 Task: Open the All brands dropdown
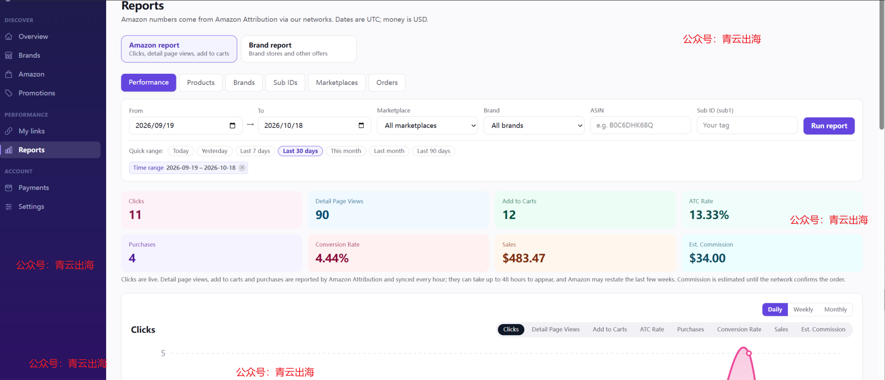pos(534,125)
